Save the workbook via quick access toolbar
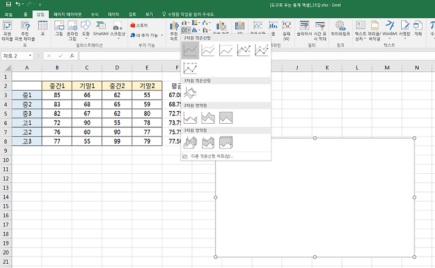The width and height of the screenshot is (435, 268). tap(8, 4)
